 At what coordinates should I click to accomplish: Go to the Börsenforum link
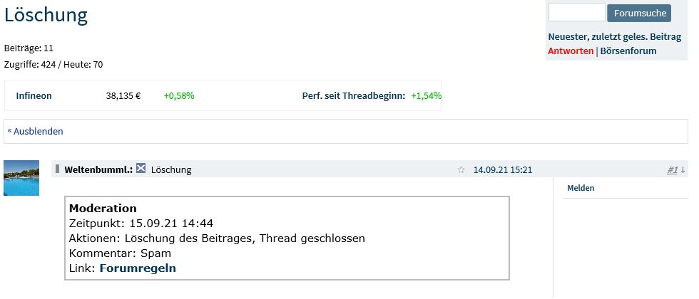point(628,51)
